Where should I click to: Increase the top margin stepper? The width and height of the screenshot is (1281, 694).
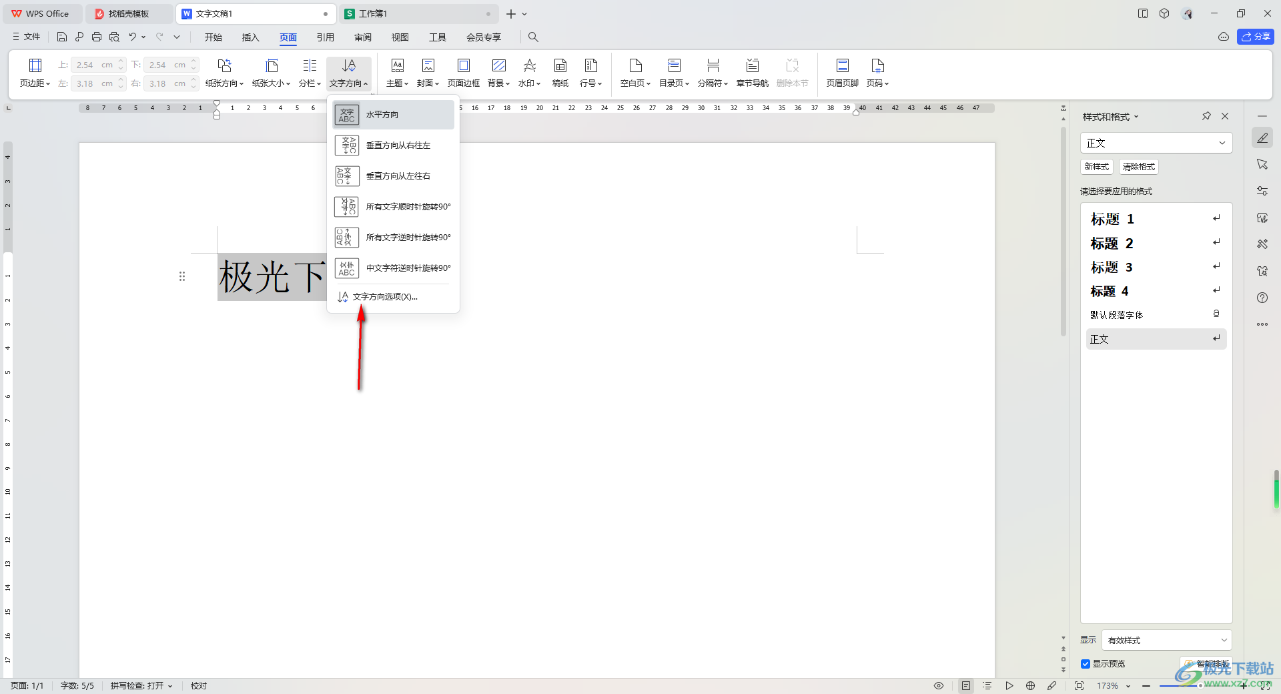121,61
